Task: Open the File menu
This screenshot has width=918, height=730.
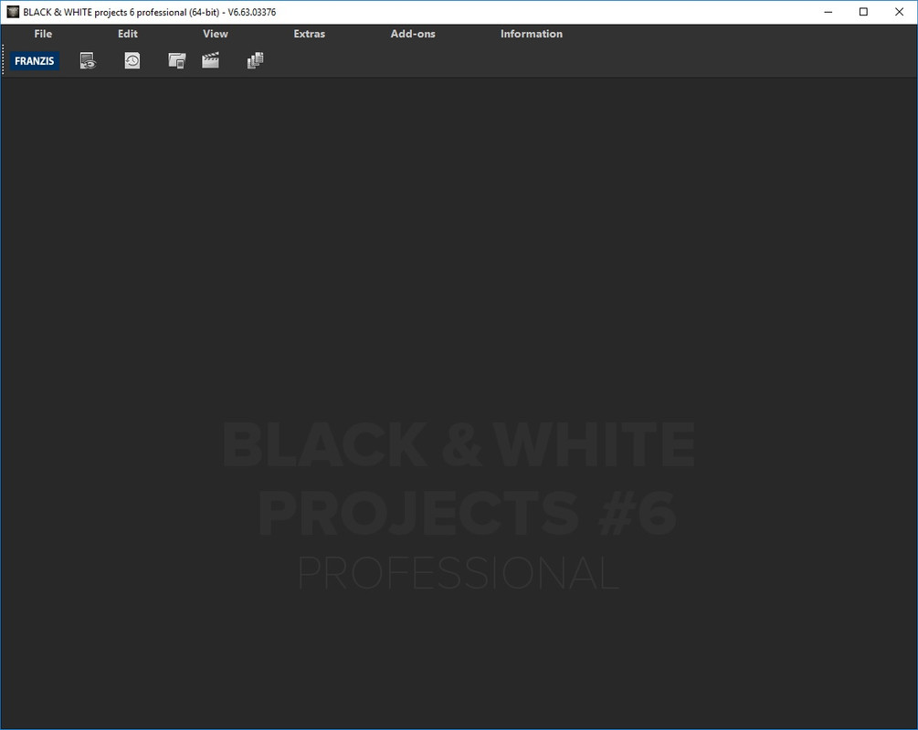Action: [43, 34]
